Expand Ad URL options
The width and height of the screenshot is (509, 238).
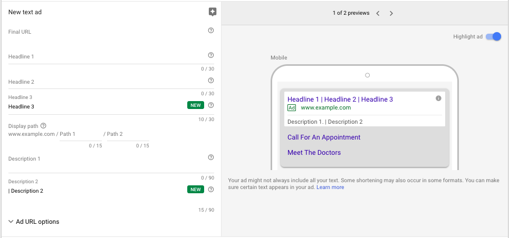coord(34,222)
